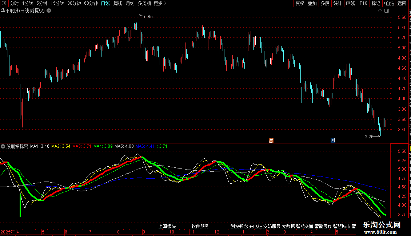This screenshot has width=411, height=236.
Task: Click the 智能交通 concept label
Action: 304,226
